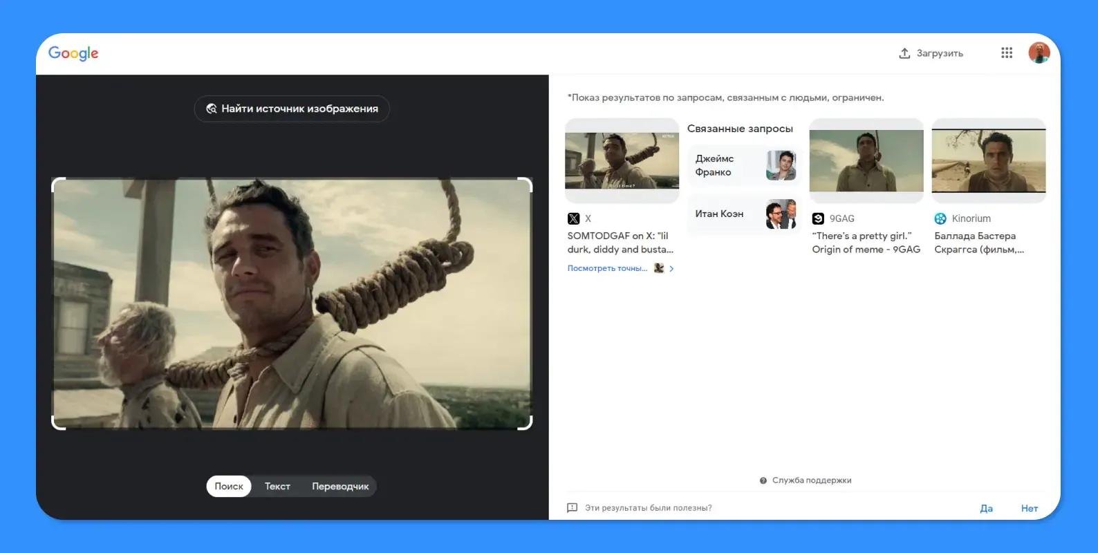The height and width of the screenshot is (553, 1098).
Task: Click the Kinorium source icon
Action: 940,218
